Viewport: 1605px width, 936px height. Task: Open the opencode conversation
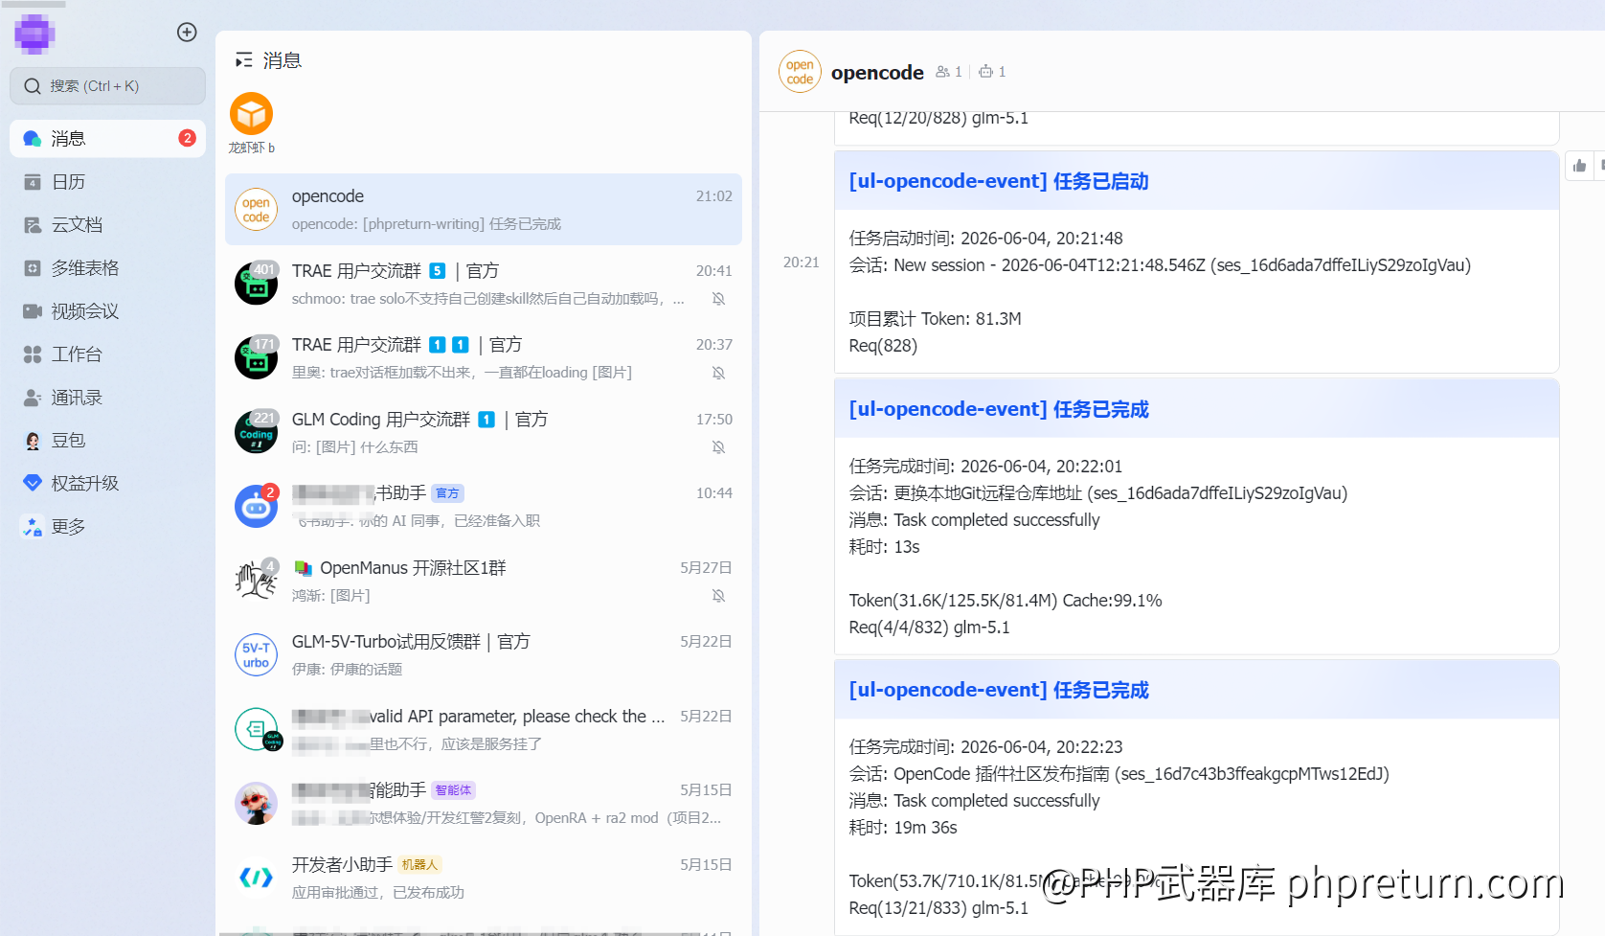[484, 210]
